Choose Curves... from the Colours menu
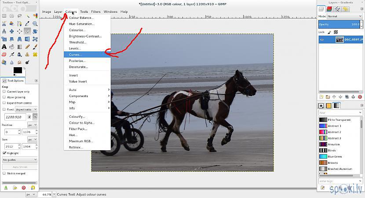The height and width of the screenshot is (198, 365). coord(87,54)
